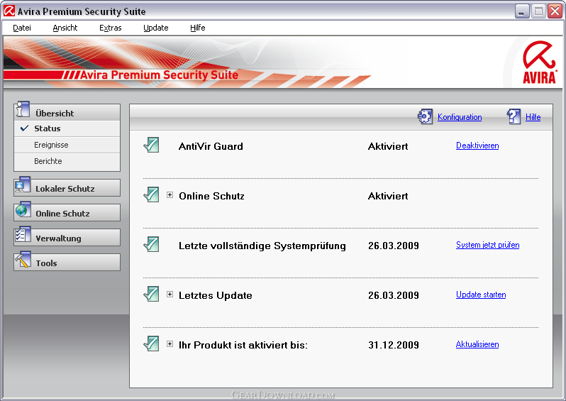Click Deaktivieren for AntiVir Guard

coord(477,145)
